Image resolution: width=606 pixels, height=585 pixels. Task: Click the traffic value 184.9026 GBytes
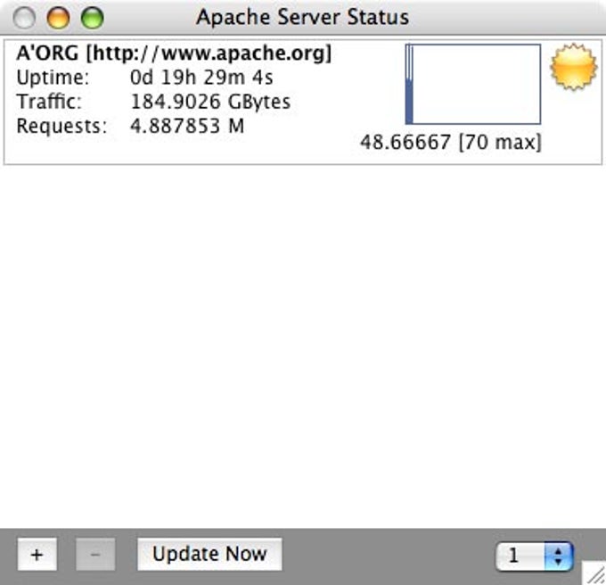point(210,102)
